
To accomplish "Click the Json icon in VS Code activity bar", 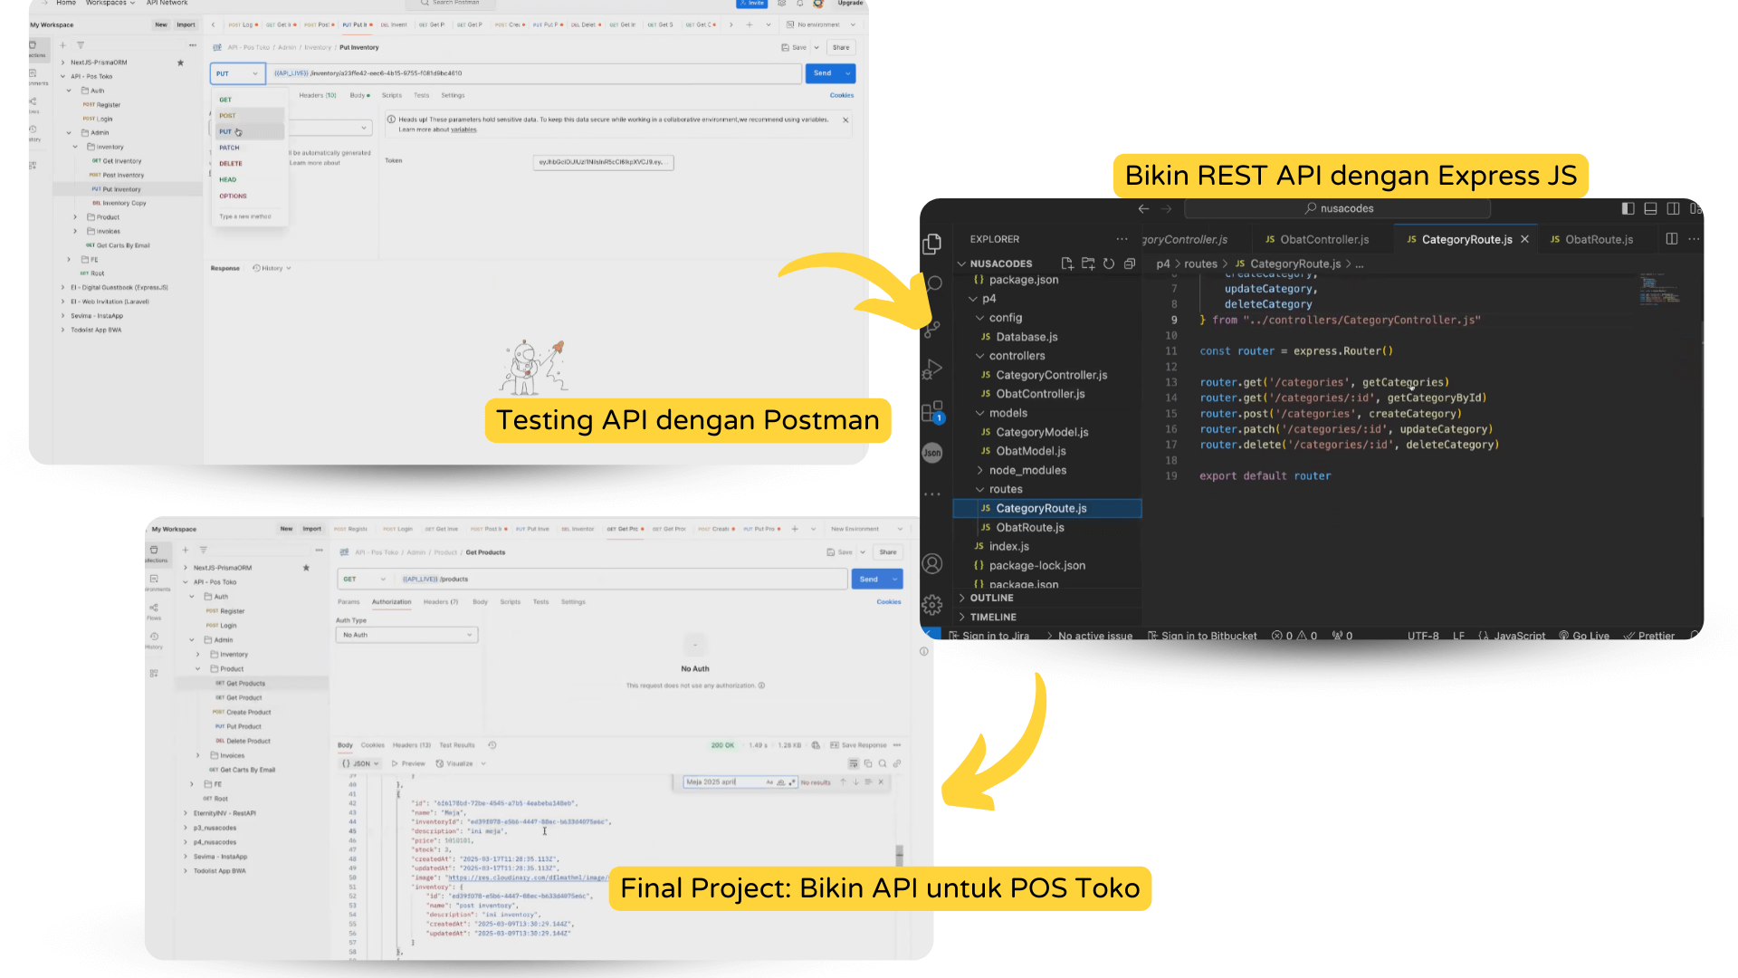I will coord(931,453).
